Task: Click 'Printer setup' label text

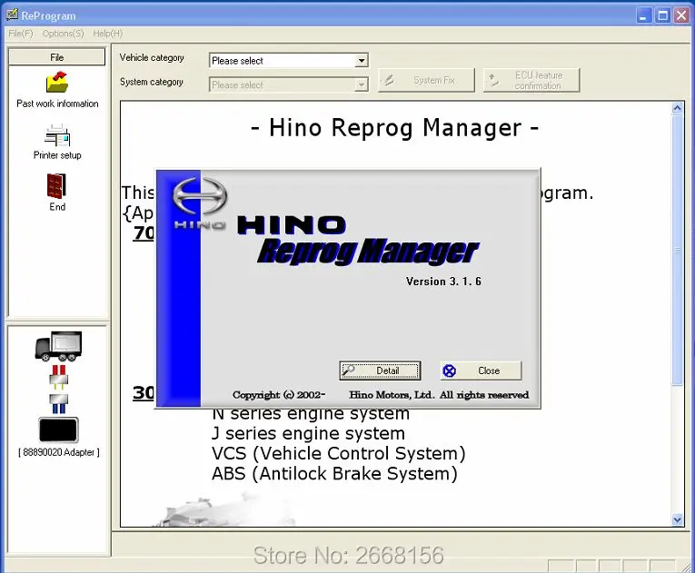Action: 57,155
